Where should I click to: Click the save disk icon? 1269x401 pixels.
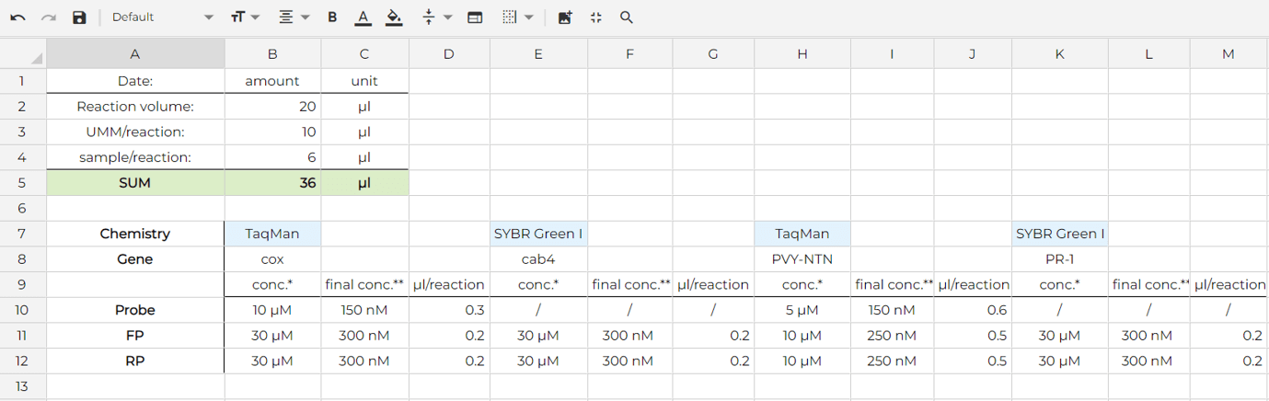coord(79,17)
